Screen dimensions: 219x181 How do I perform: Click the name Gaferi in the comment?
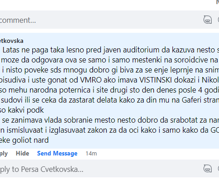click(192, 100)
